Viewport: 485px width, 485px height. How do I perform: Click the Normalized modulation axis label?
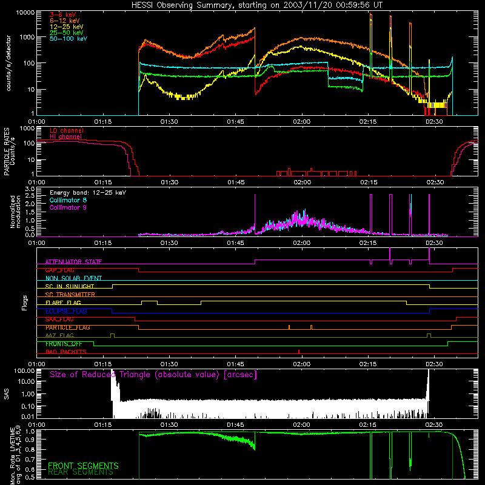click(x=16, y=212)
